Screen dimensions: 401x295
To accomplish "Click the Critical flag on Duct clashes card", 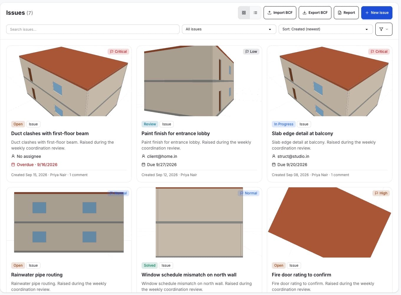I will [118, 52].
